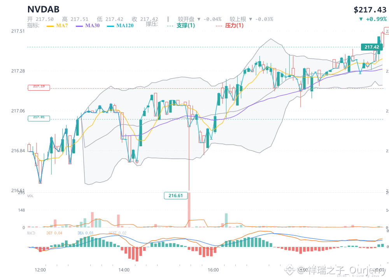Click the 217.01 green support level label
The width and height of the screenshot is (389, 280).
39,118
